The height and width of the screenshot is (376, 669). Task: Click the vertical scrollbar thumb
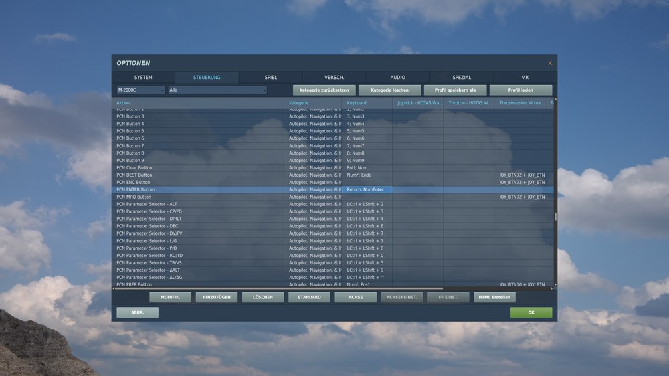pyautogui.click(x=555, y=217)
